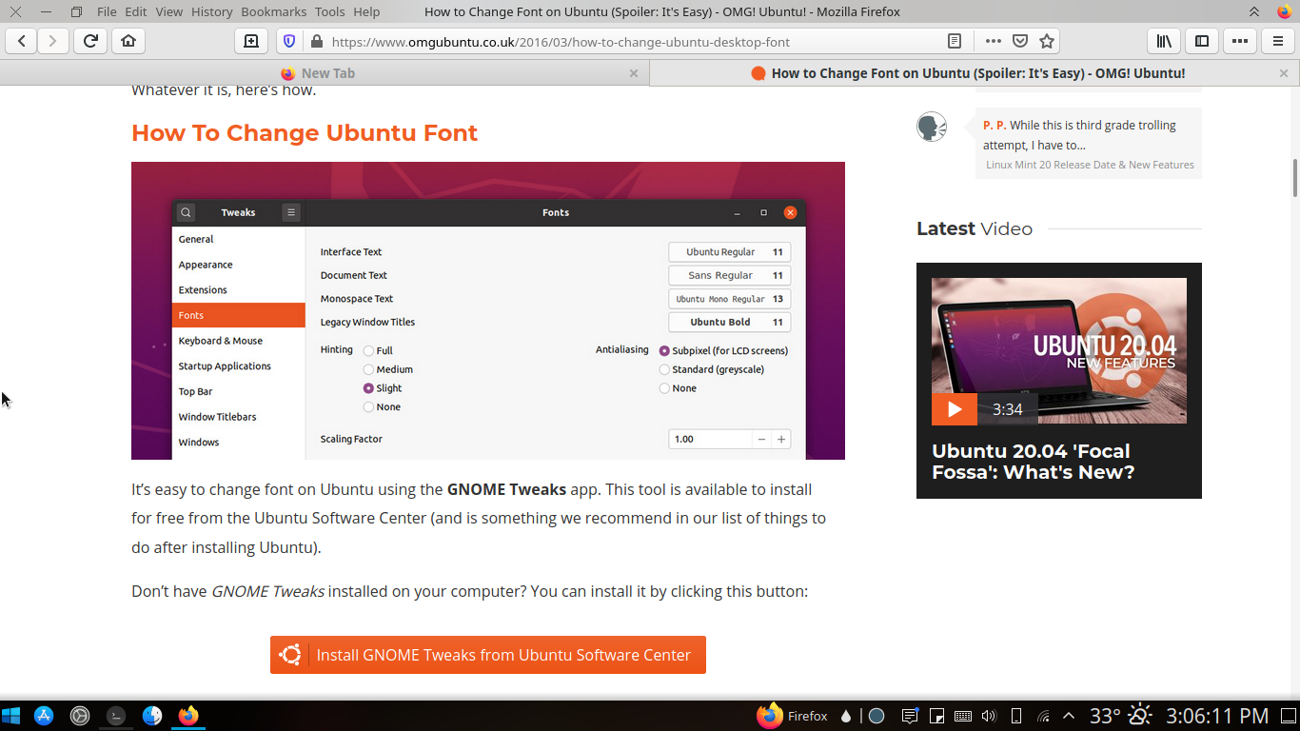Open the toolbar overflow menu

1239,41
